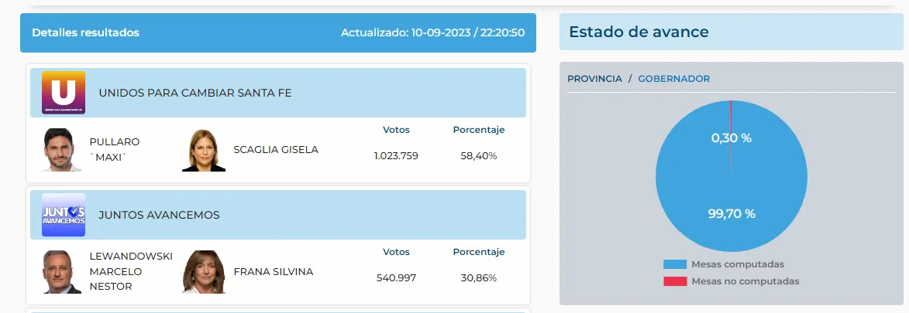
Task: Click the 0,30 % label on pie chart
Action: [x=731, y=138]
